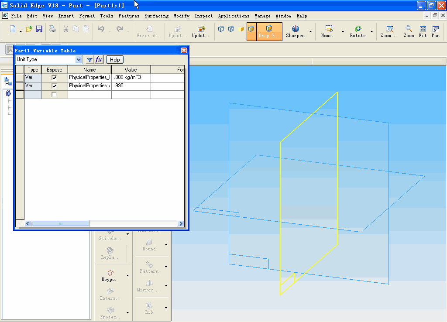
Task: Click the Round feature tool
Action: [149, 245]
